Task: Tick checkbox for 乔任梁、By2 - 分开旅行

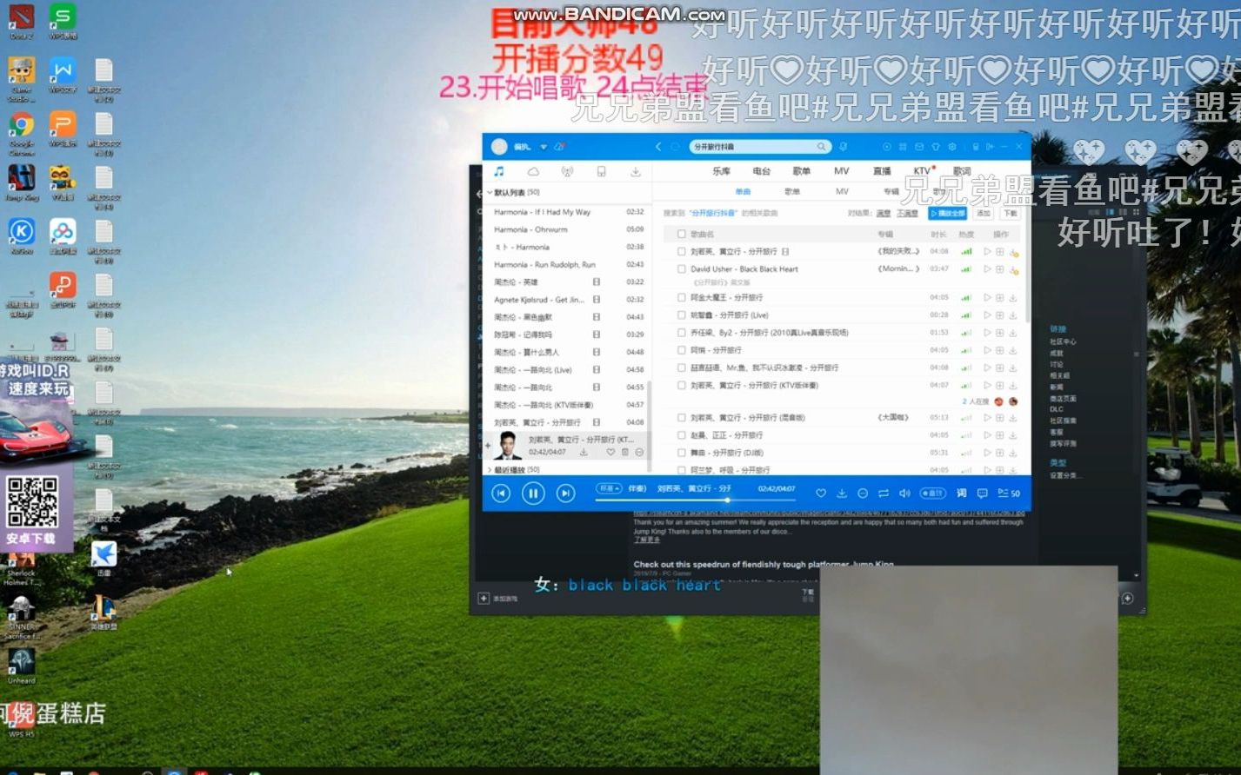Action: tap(681, 332)
